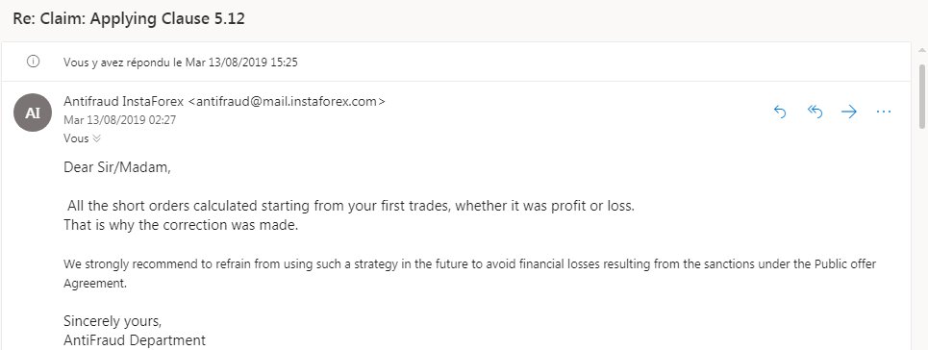Click the info icon beside the replied notice
The height and width of the screenshot is (350, 928).
pyautogui.click(x=34, y=62)
